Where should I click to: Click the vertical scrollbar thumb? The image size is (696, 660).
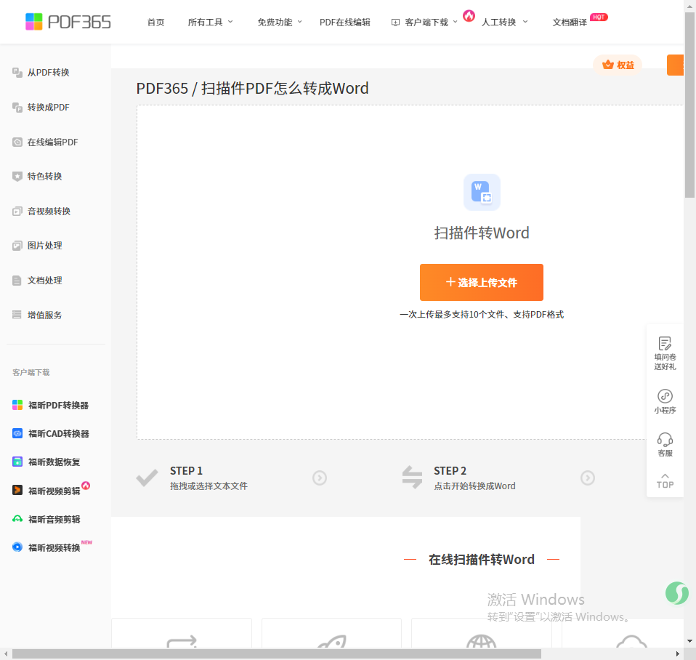click(689, 105)
